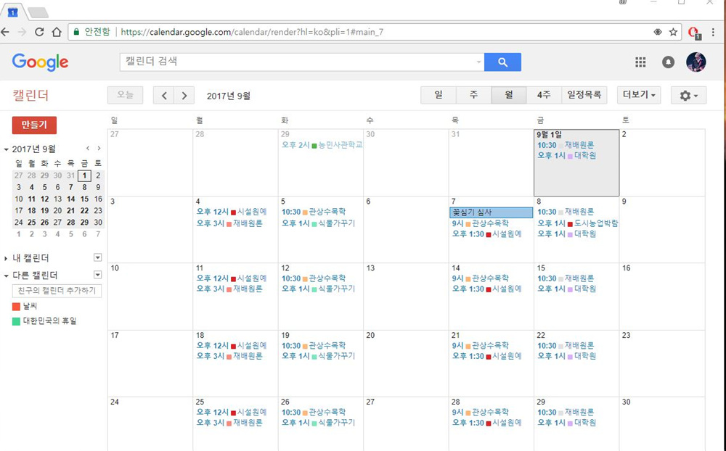Toggle the 날씨 calendar visibility
This screenshot has width=726, height=451.
17,307
